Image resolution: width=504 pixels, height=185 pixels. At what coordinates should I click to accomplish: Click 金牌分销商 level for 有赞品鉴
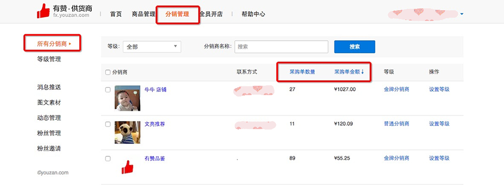[x=397, y=158]
